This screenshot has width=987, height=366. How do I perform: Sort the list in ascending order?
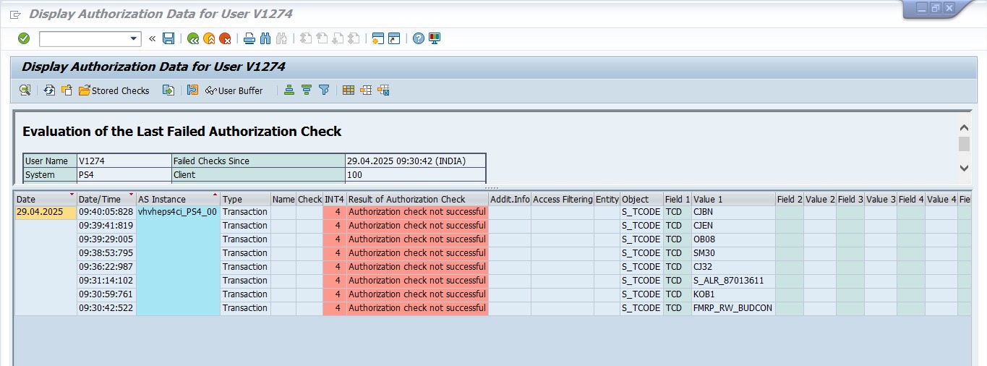(289, 90)
